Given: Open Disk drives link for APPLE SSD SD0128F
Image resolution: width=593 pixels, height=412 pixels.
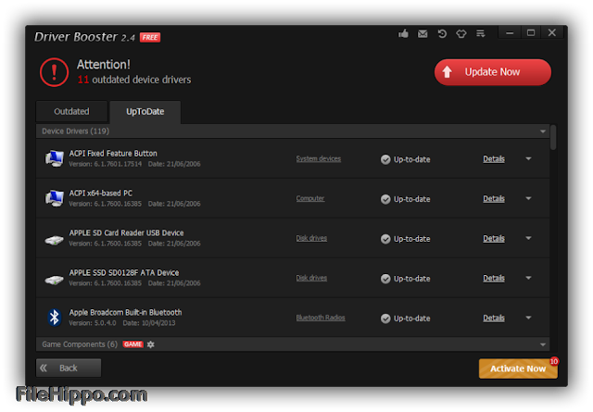Looking at the screenshot, I should [311, 278].
